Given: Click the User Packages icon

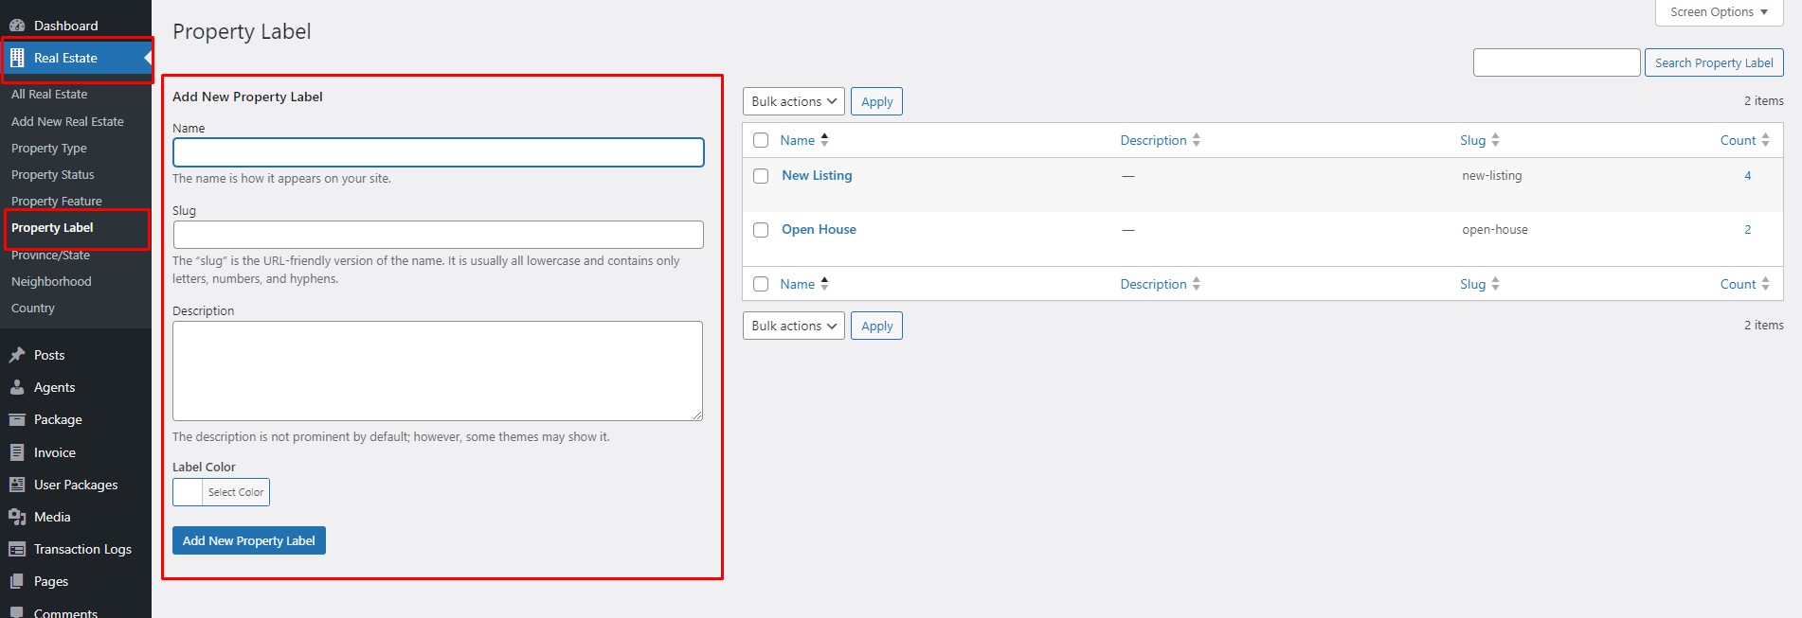Looking at the screenshot, I should click(17, 485).
